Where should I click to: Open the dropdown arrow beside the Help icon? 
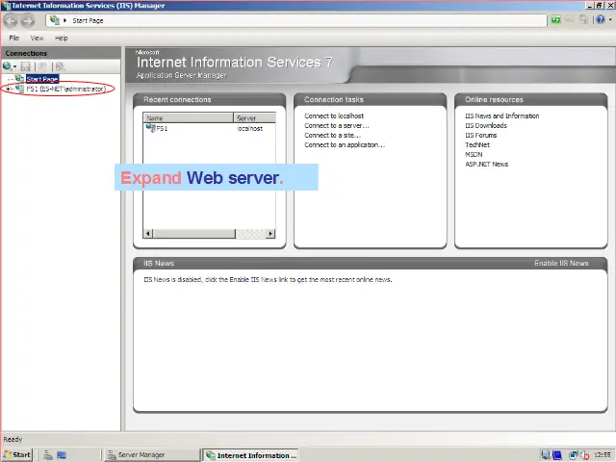610,19
